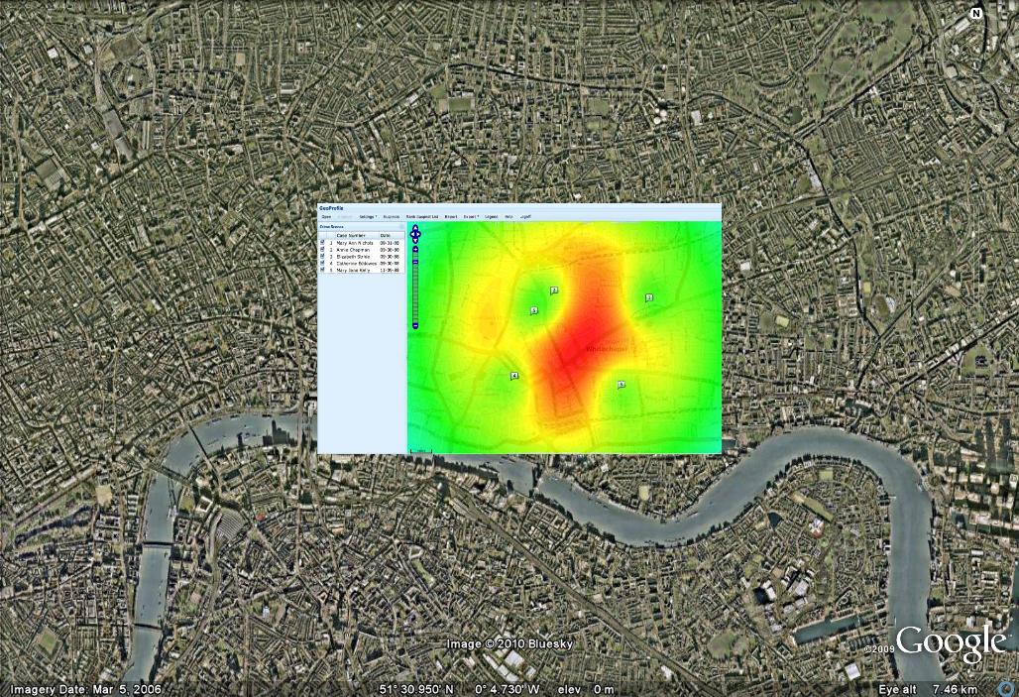Toggle the Annie Chapman checkbox
1019x697 pixels.
[322, 249]
